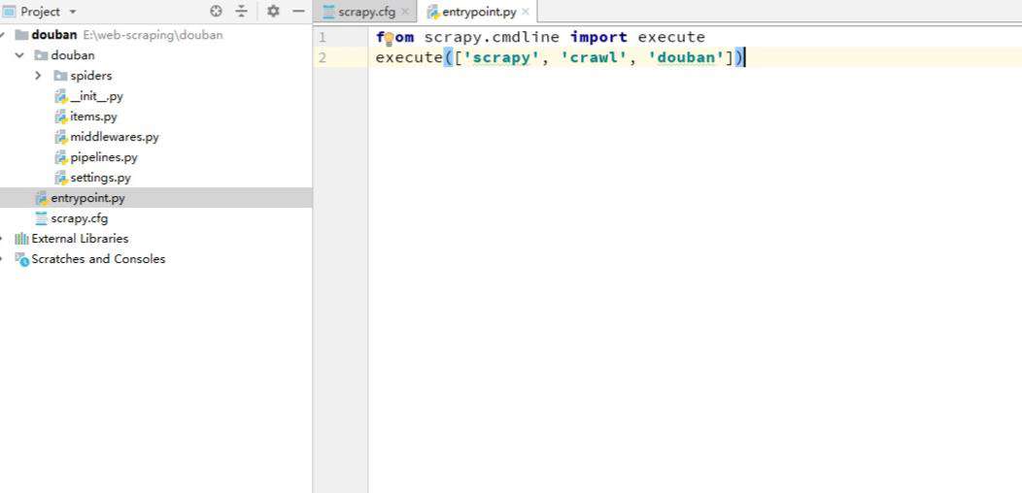Image resolution: width=1022 pixels, height=493 pixels.
Task: Close the entrypoint.py tab
Action: (x=526, y=12)
